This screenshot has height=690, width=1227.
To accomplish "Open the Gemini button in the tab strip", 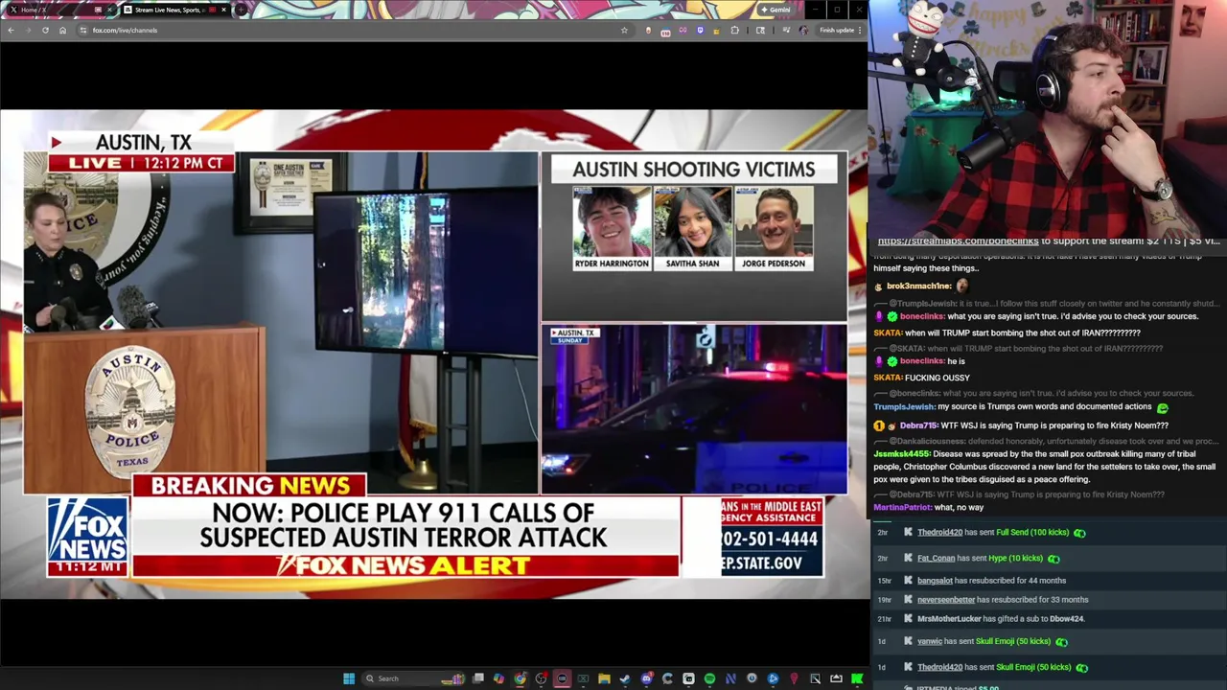I will click(776, 10).
